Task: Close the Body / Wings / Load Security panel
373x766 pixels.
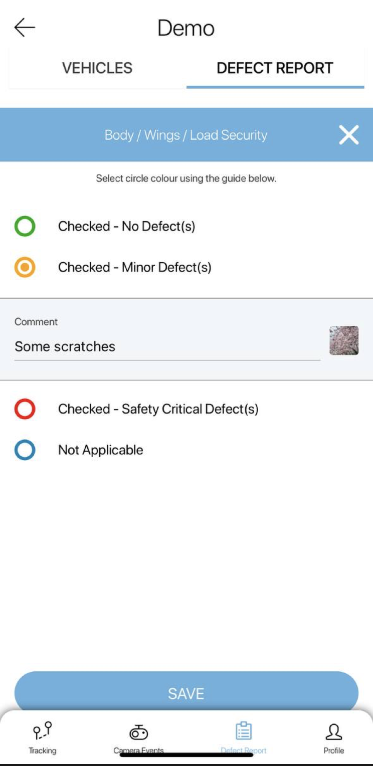Action: coord(348,134)
